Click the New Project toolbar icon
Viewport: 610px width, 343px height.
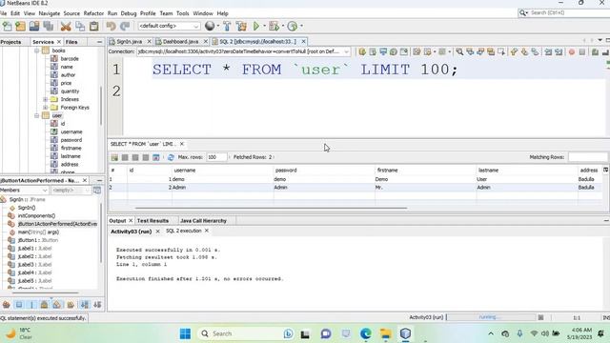pyautogui.click(x=21, y=26)
